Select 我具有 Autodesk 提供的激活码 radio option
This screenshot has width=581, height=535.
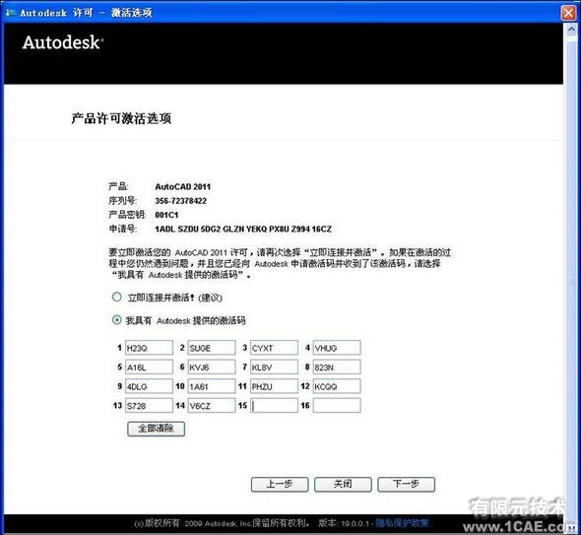[x=117, y=319]
